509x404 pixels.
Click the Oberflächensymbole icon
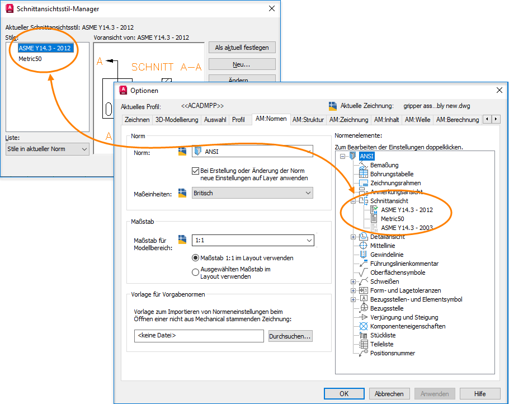click(x=363, y=272)
